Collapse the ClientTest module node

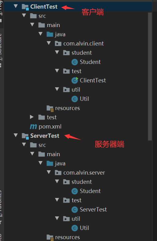point(16,6)
